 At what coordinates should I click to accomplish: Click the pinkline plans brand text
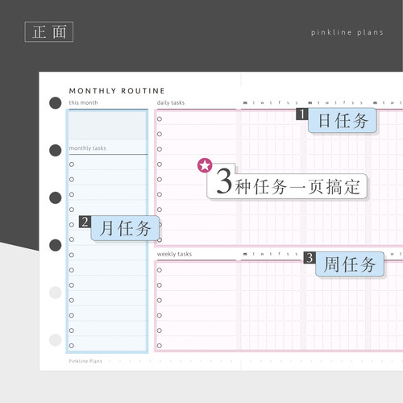pyautogui.click(x=347, y=32)
